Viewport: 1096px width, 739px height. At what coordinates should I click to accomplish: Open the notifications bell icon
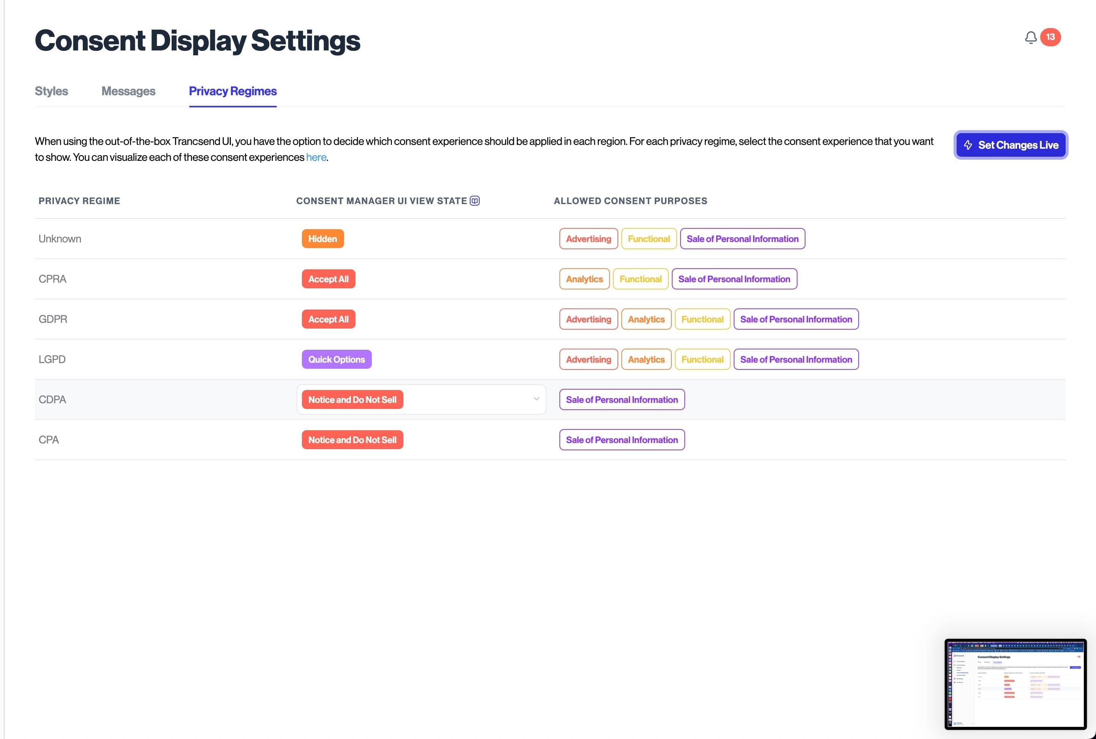click(1030, 38)
